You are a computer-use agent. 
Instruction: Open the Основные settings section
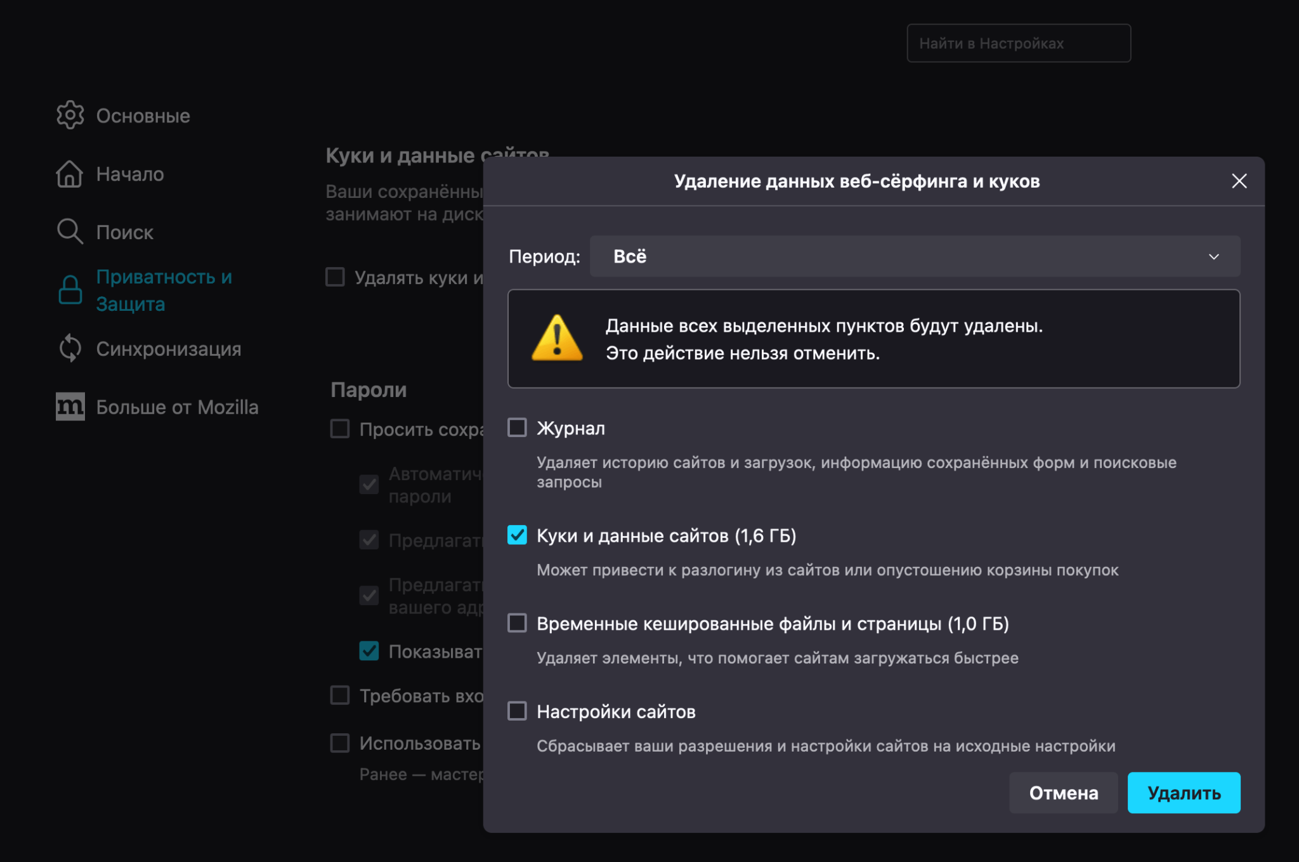[70, 115]
